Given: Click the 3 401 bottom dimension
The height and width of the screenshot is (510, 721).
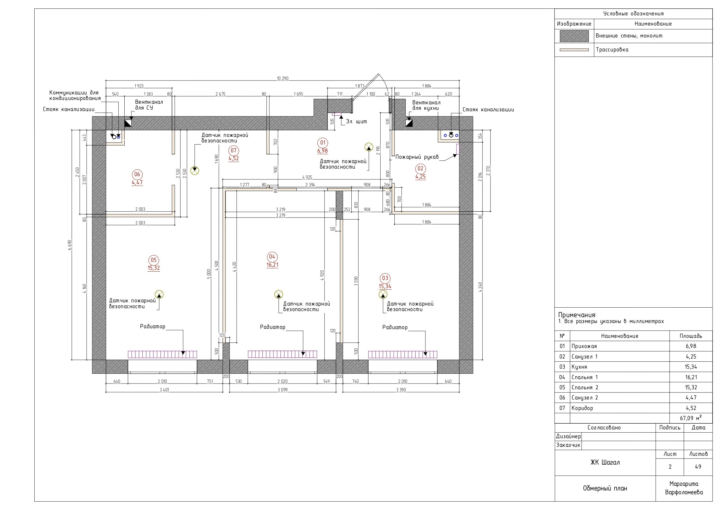Looking at the screenshot, I should coord(164,390).
